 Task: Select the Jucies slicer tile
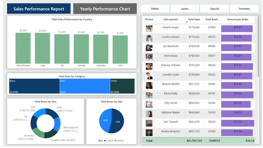tap(185, 9)
